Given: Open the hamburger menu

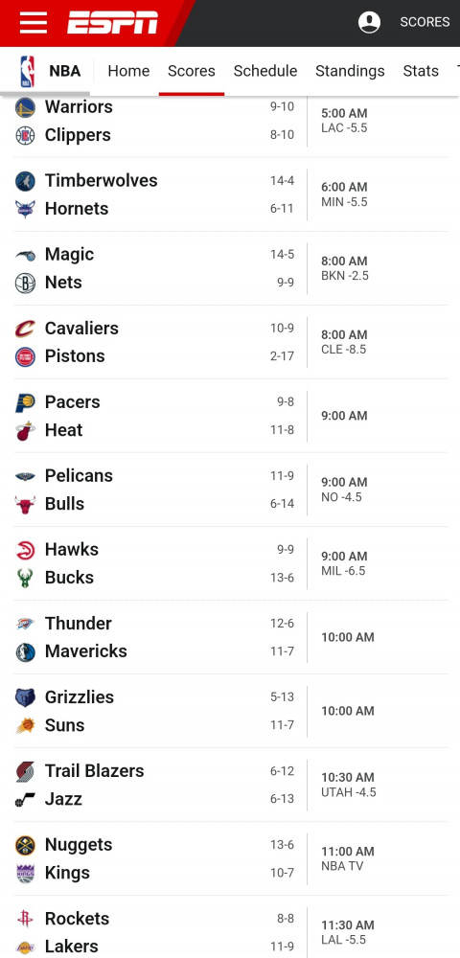Looking at the screenshot, I should pos(33,23).
